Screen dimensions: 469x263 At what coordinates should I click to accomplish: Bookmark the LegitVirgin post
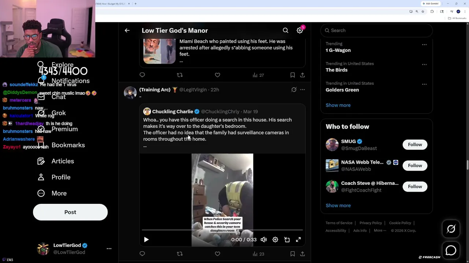[x=292, y=254]
